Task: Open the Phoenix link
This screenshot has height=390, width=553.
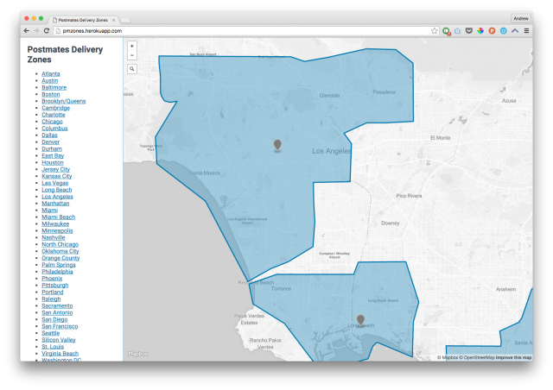Action: (52, 279)
